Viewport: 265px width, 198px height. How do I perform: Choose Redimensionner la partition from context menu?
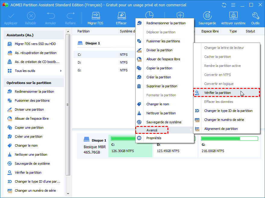click(x=165, y=23)
